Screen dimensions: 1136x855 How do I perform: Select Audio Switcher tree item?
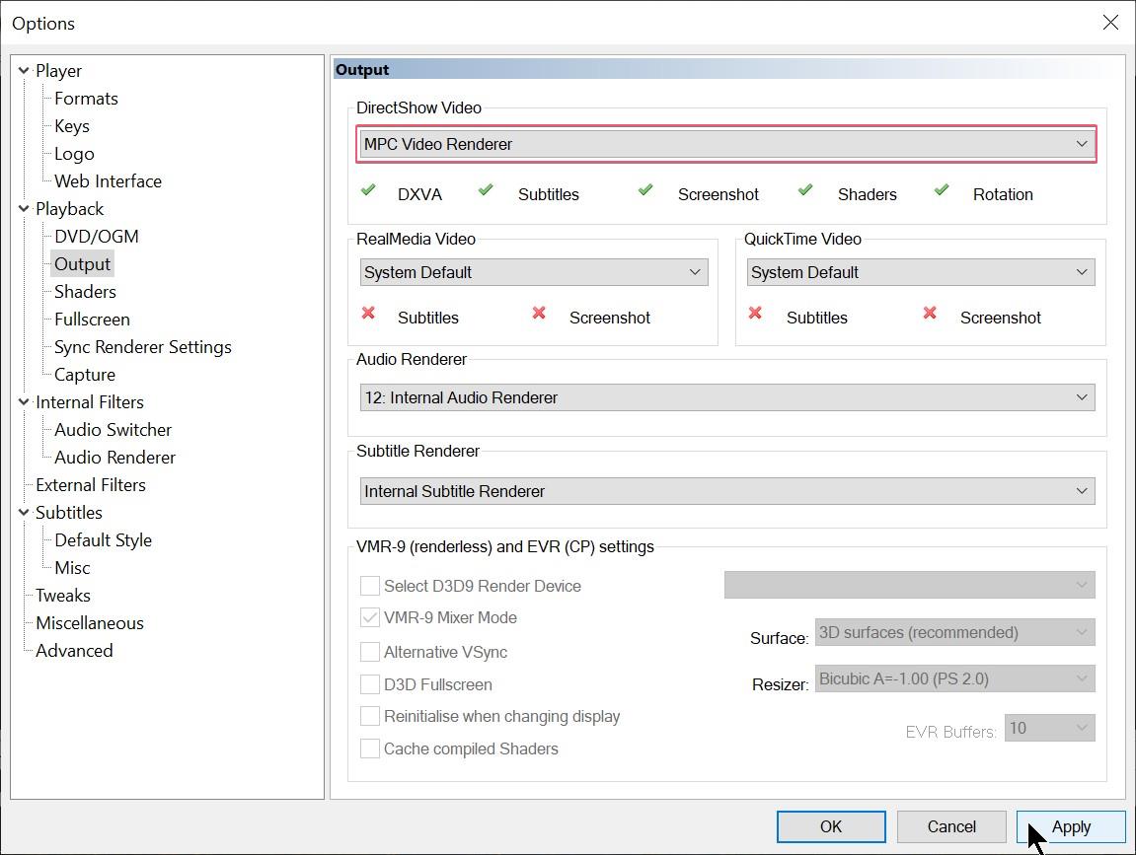pos(114,430)
